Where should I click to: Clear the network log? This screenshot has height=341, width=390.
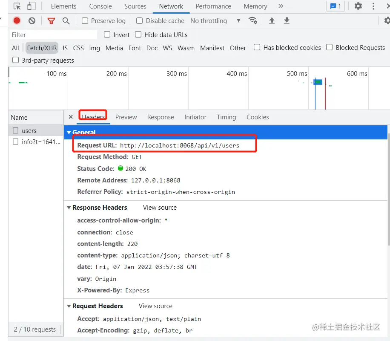32,21
